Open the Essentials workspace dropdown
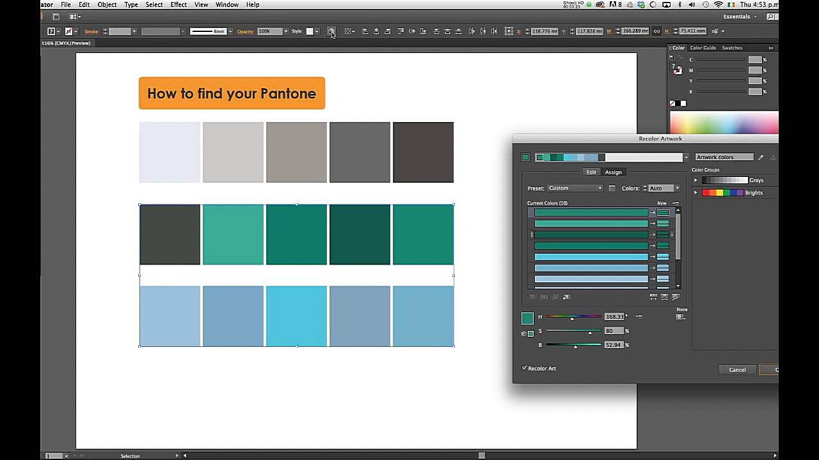Viewport: 819px width, 460px height. click(x=740, y=17)
